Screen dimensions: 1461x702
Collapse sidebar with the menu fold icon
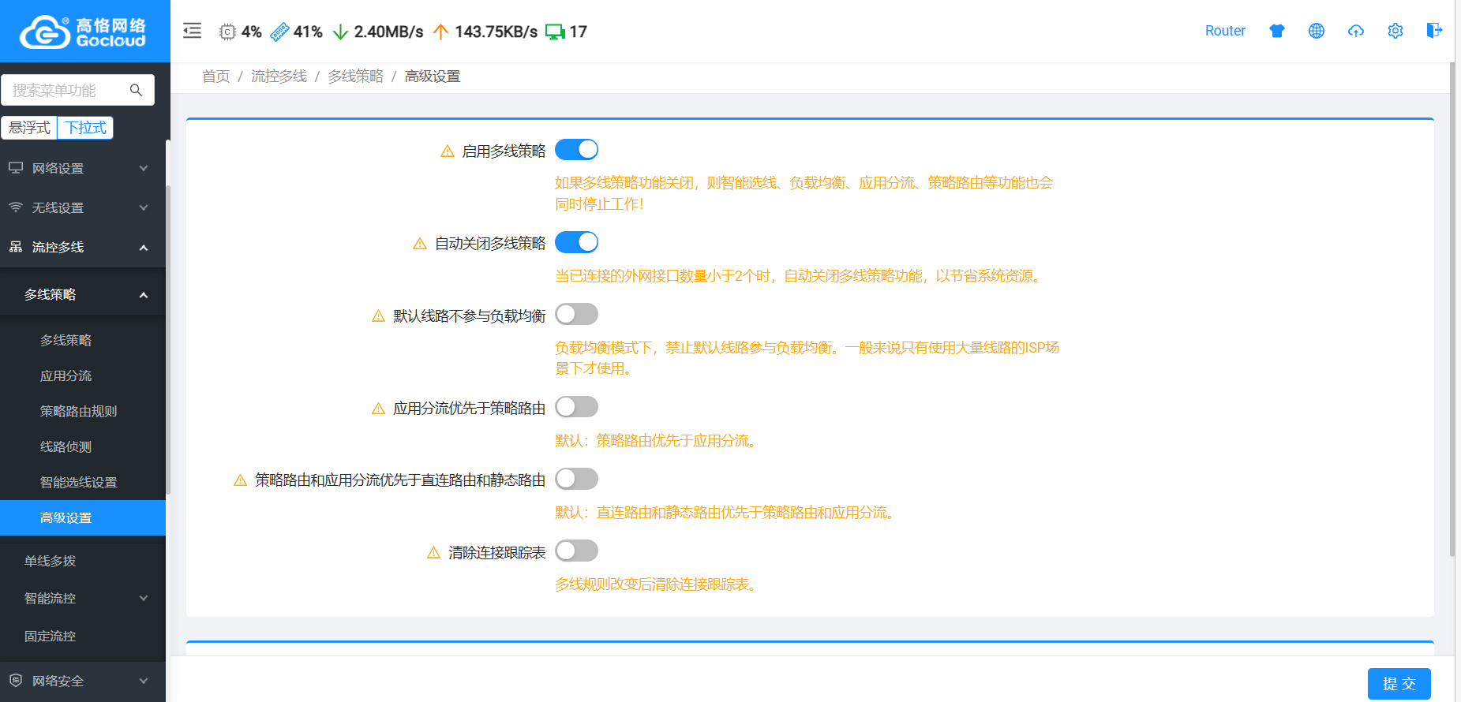(x=192, y=31)
